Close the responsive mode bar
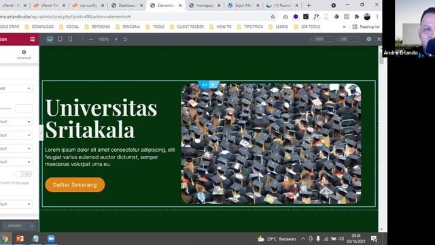This screenshot has height=245, width=435. coord(379,39)
